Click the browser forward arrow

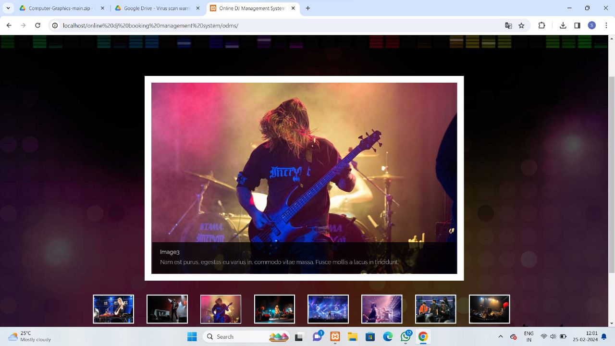(23, 25)
